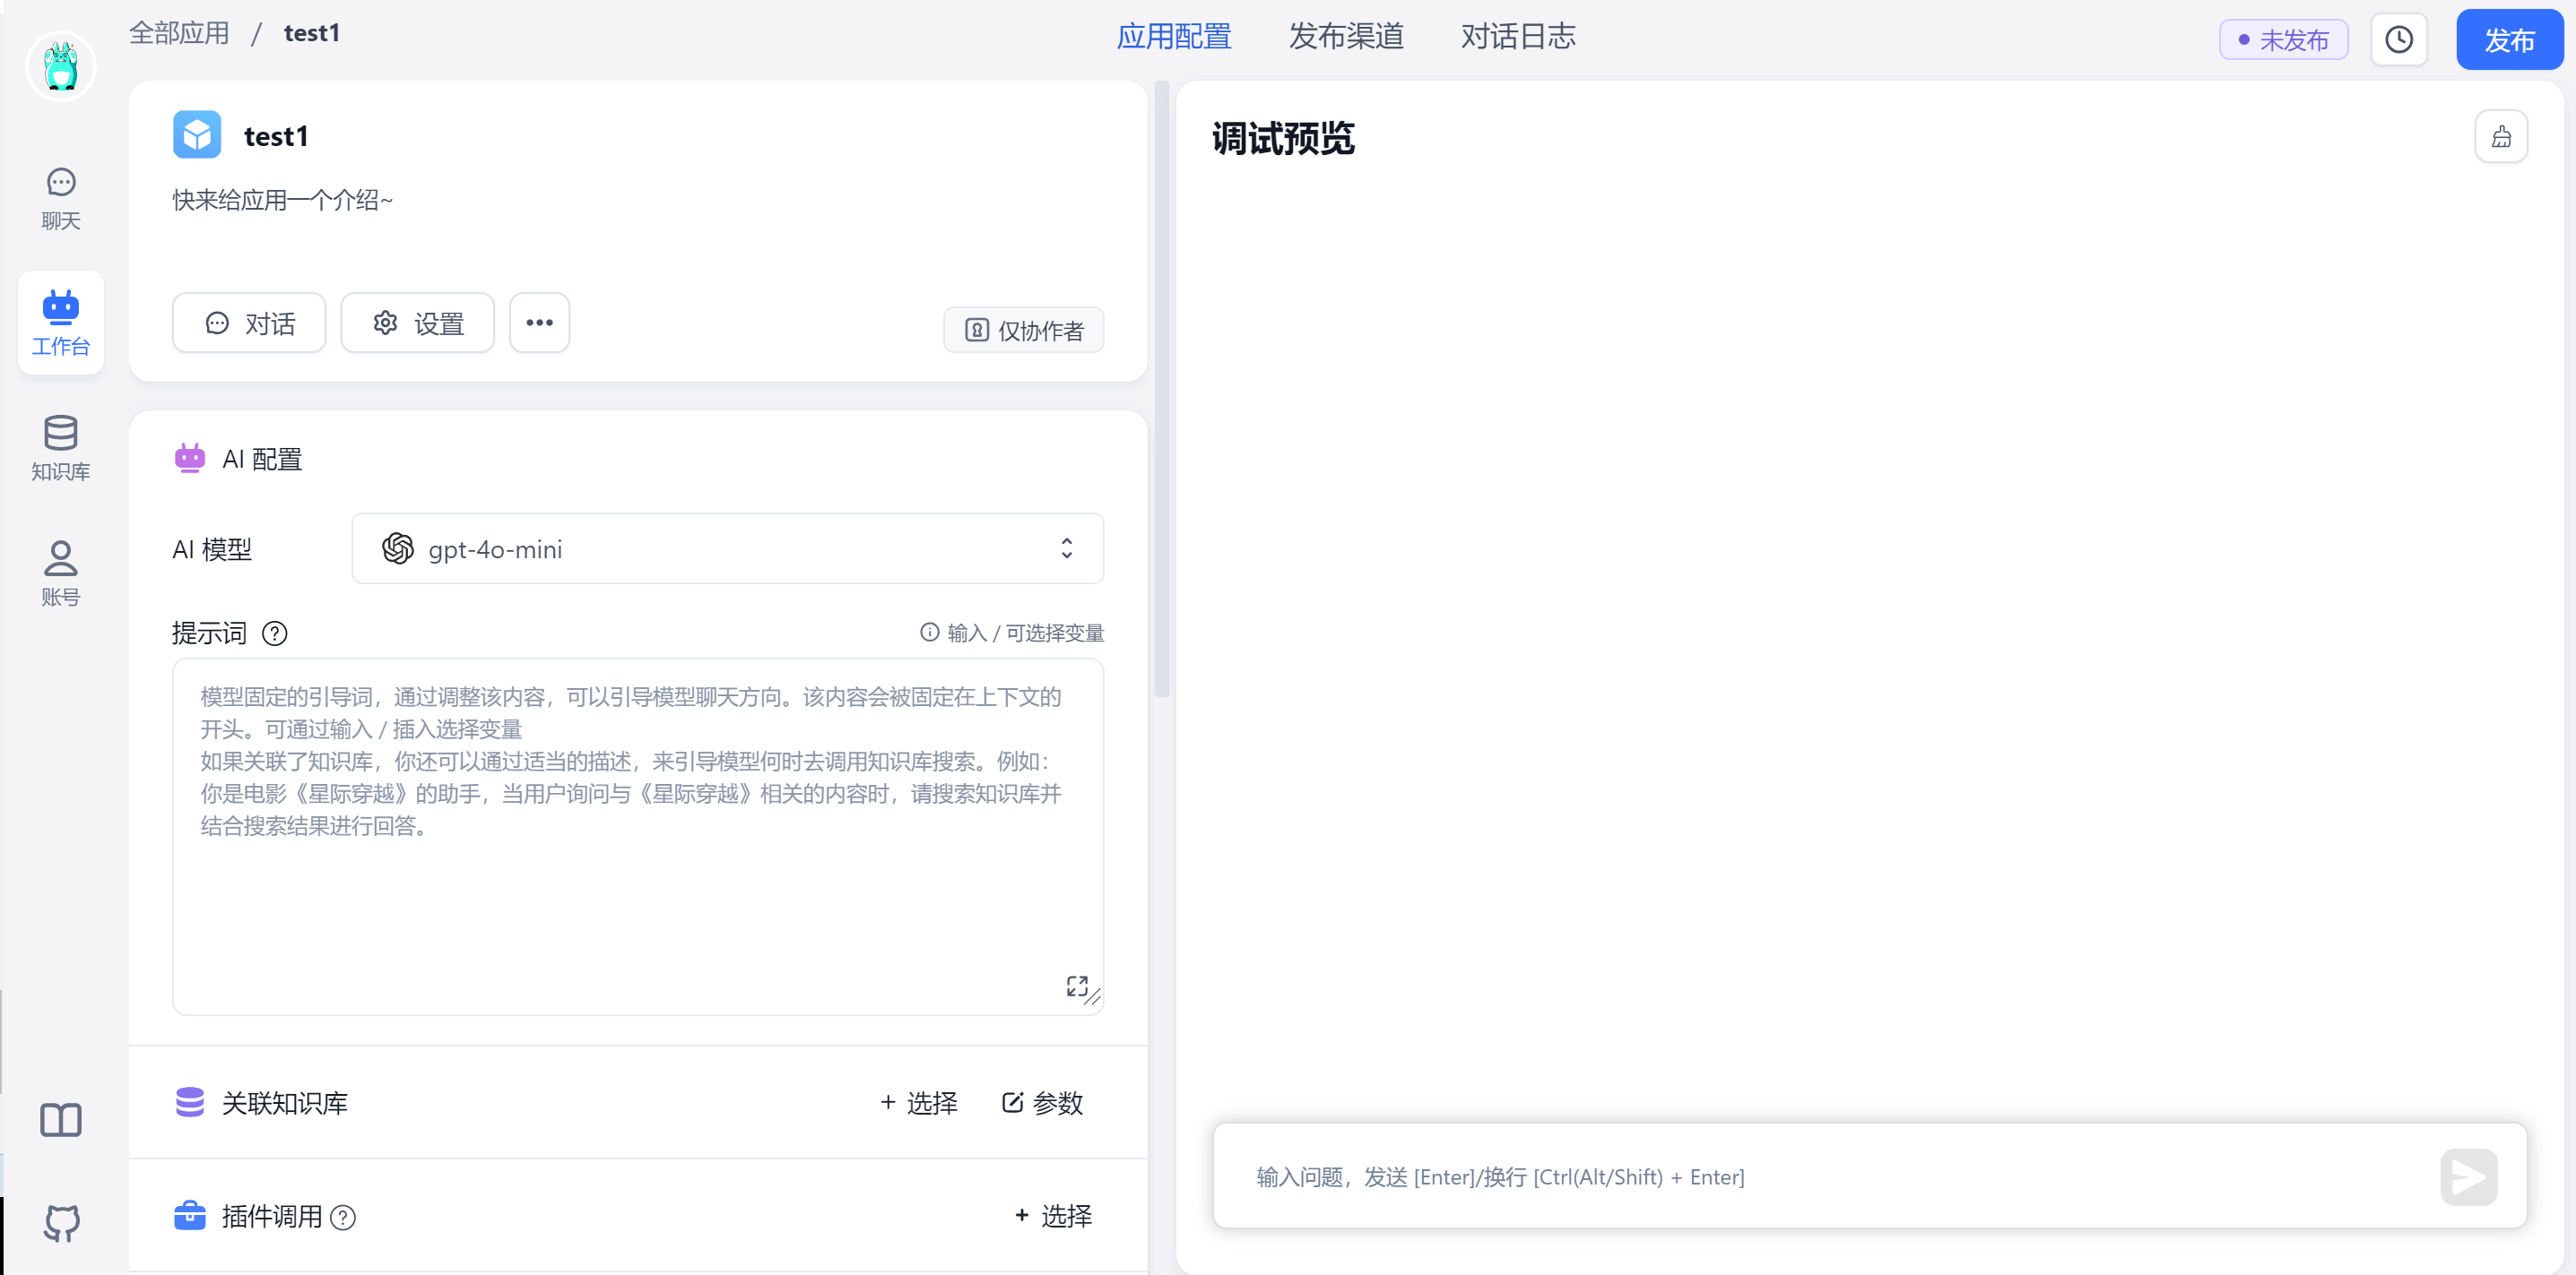Click the test1 breadcrumb text

point(312,33)
